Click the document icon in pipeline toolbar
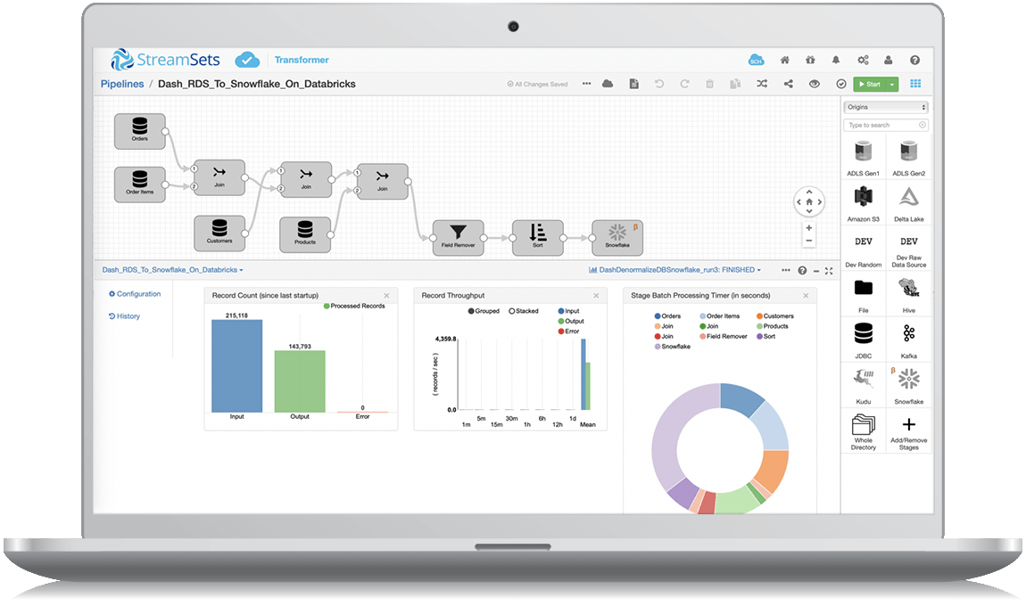Screen dimensions: 1026x606 pyautogui.click(x=633, y=84)
